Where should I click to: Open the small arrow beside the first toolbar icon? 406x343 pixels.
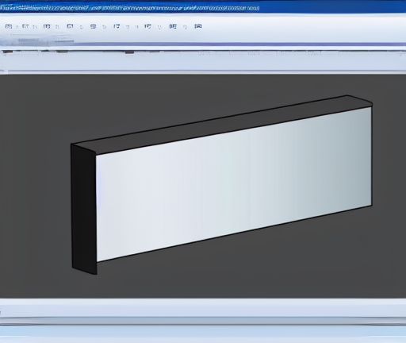click(x=17, y=27)
